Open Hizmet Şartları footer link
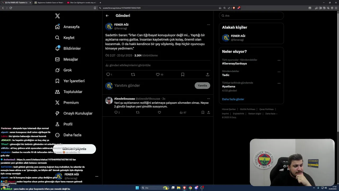This screenshot has width=339, height=191. point(229,109)
